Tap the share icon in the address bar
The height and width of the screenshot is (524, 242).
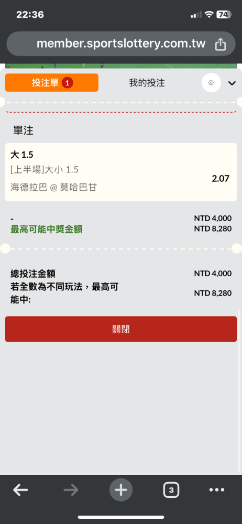221,44
